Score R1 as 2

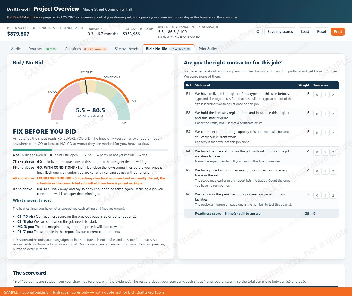click(x=333, y=95)
